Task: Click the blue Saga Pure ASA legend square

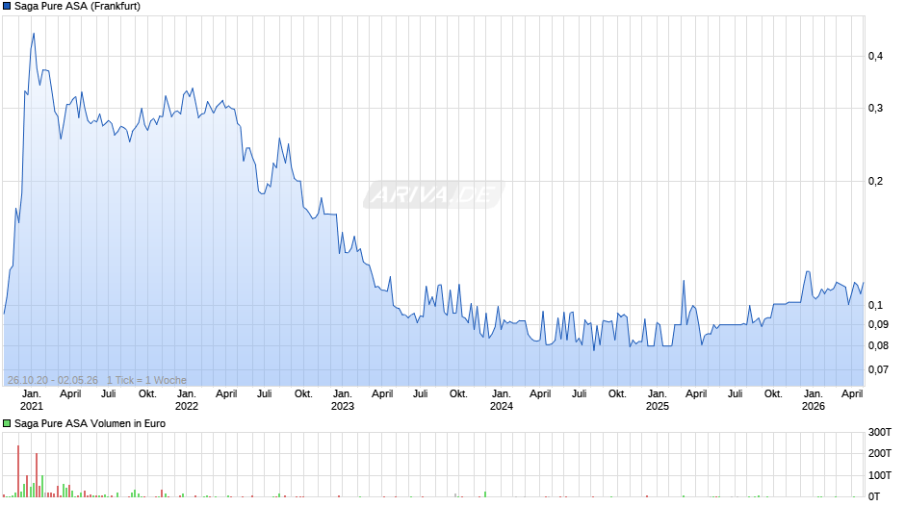Action: [x=7, y=7]
